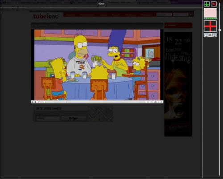
Task: Click the input field left of Orten
Action: tap(48, 118)
